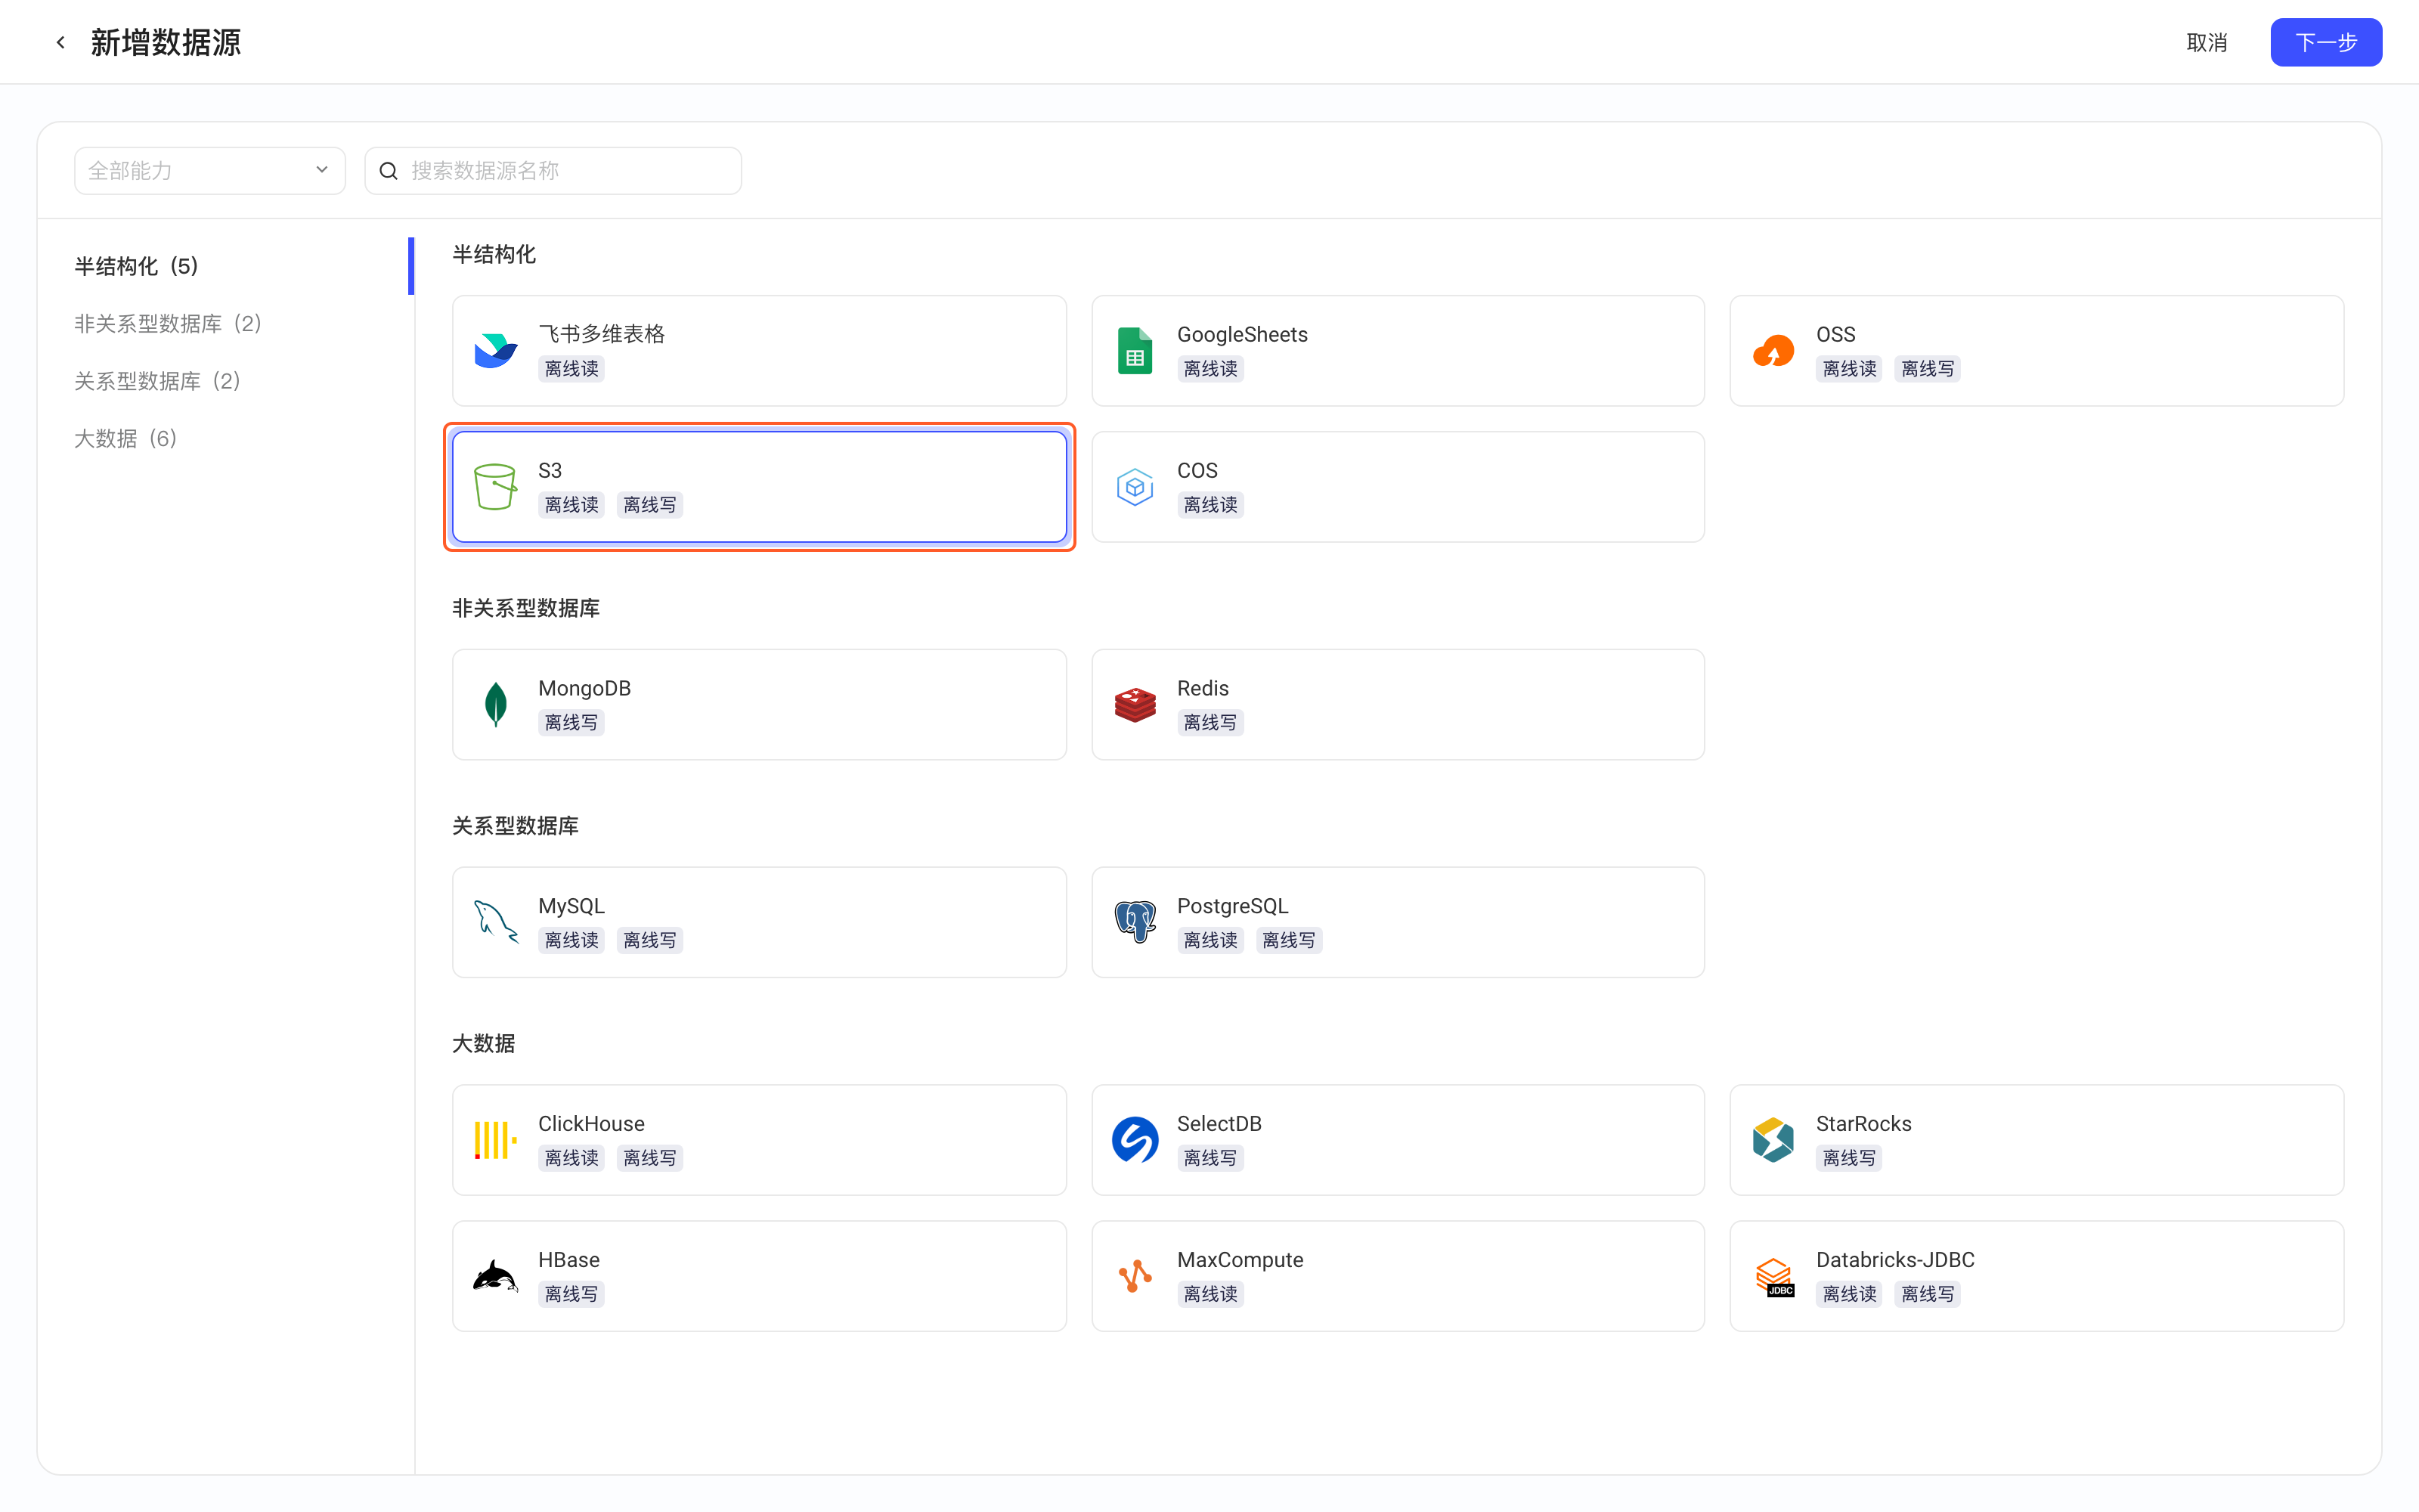Jump to 关系型数据库 (2) category
The height and width of the screenshot is (1512, 2419).
tap(158, 381)
